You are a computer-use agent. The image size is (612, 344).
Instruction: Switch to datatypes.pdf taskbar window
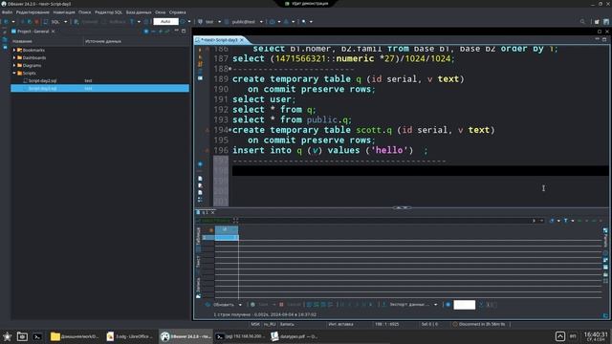[x=295, y=336]
